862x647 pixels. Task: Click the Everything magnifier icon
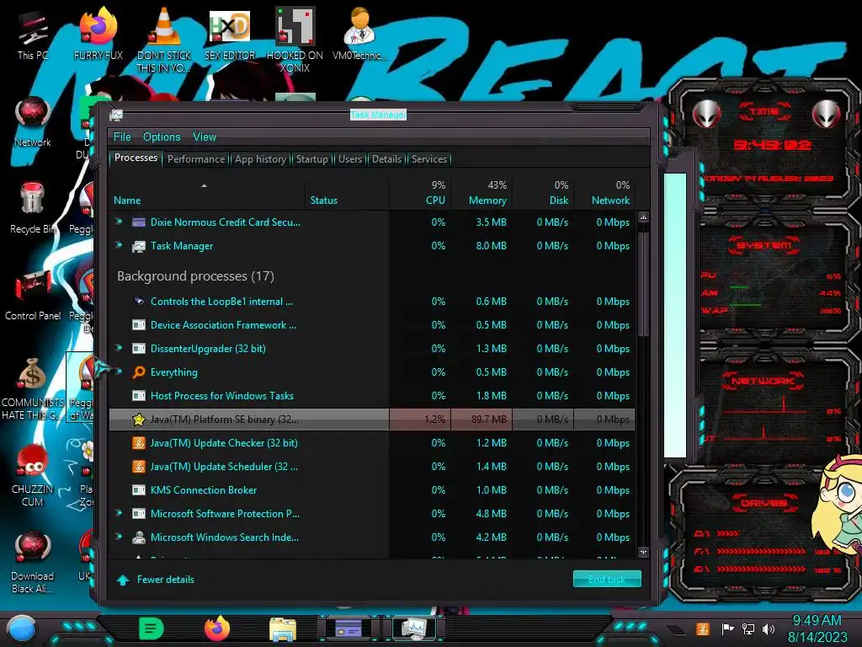tap(139, 372)
